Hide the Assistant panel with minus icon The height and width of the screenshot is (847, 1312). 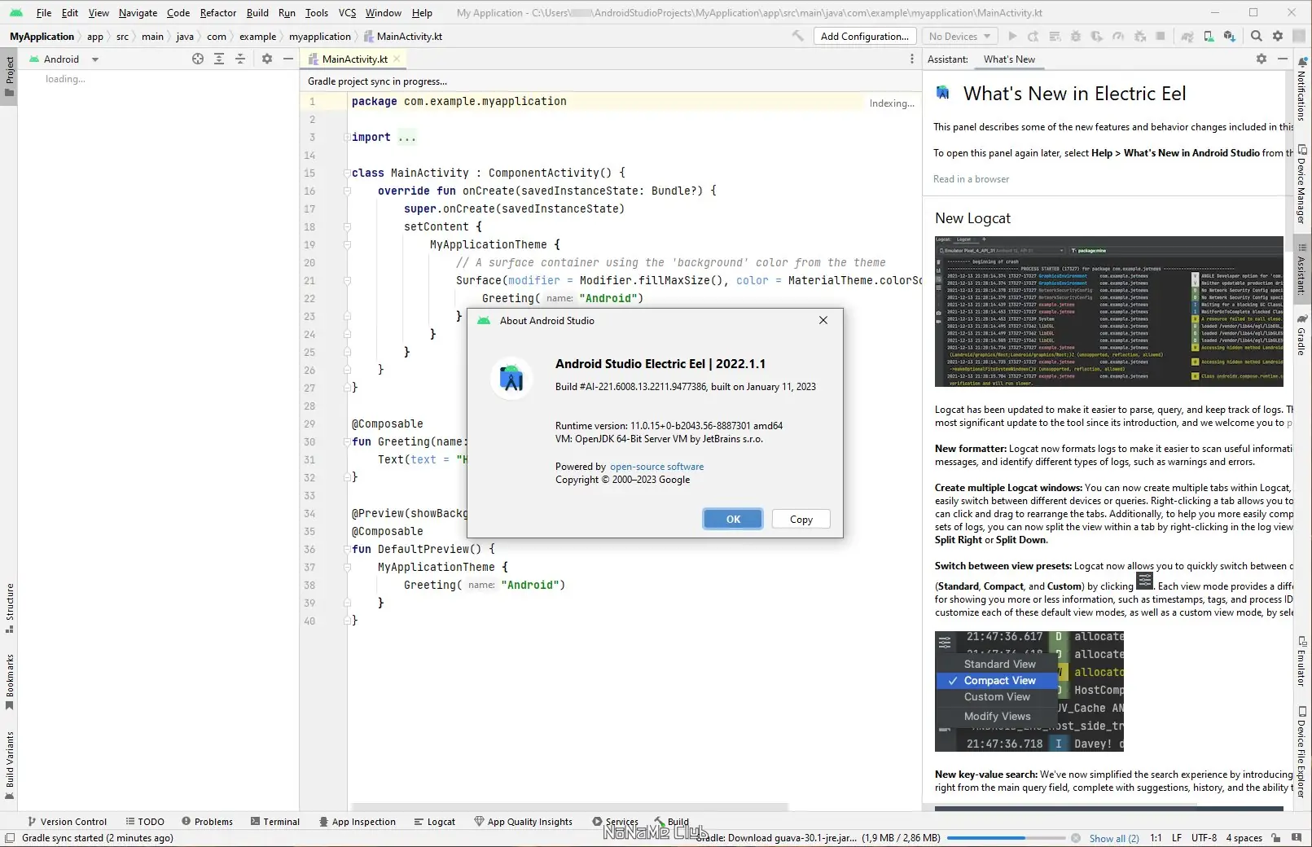pyautogui.click(x=1282, y=59)
